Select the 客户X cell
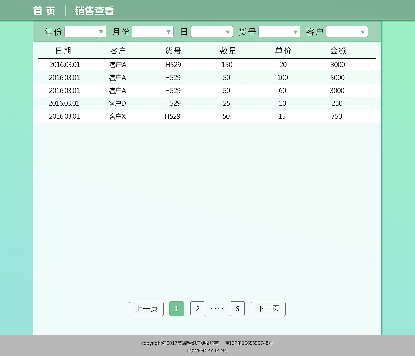Image resolution: width=415 pixels, height=356 pixels. [x=117, y=116]
